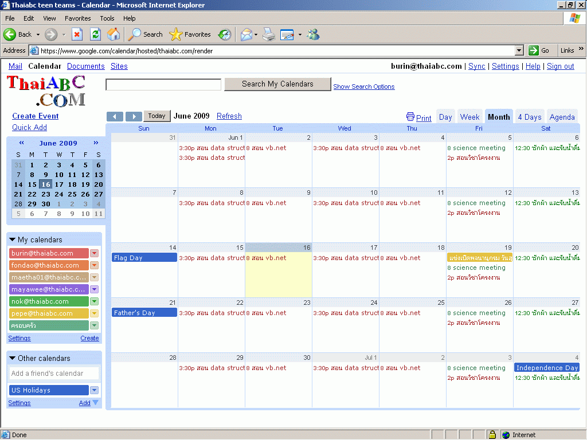Switch to the Week view tab
587x440 pixels.
[469, 117]
